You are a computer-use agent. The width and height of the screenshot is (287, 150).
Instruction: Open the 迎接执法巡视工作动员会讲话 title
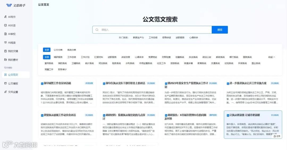coord(60,115)
